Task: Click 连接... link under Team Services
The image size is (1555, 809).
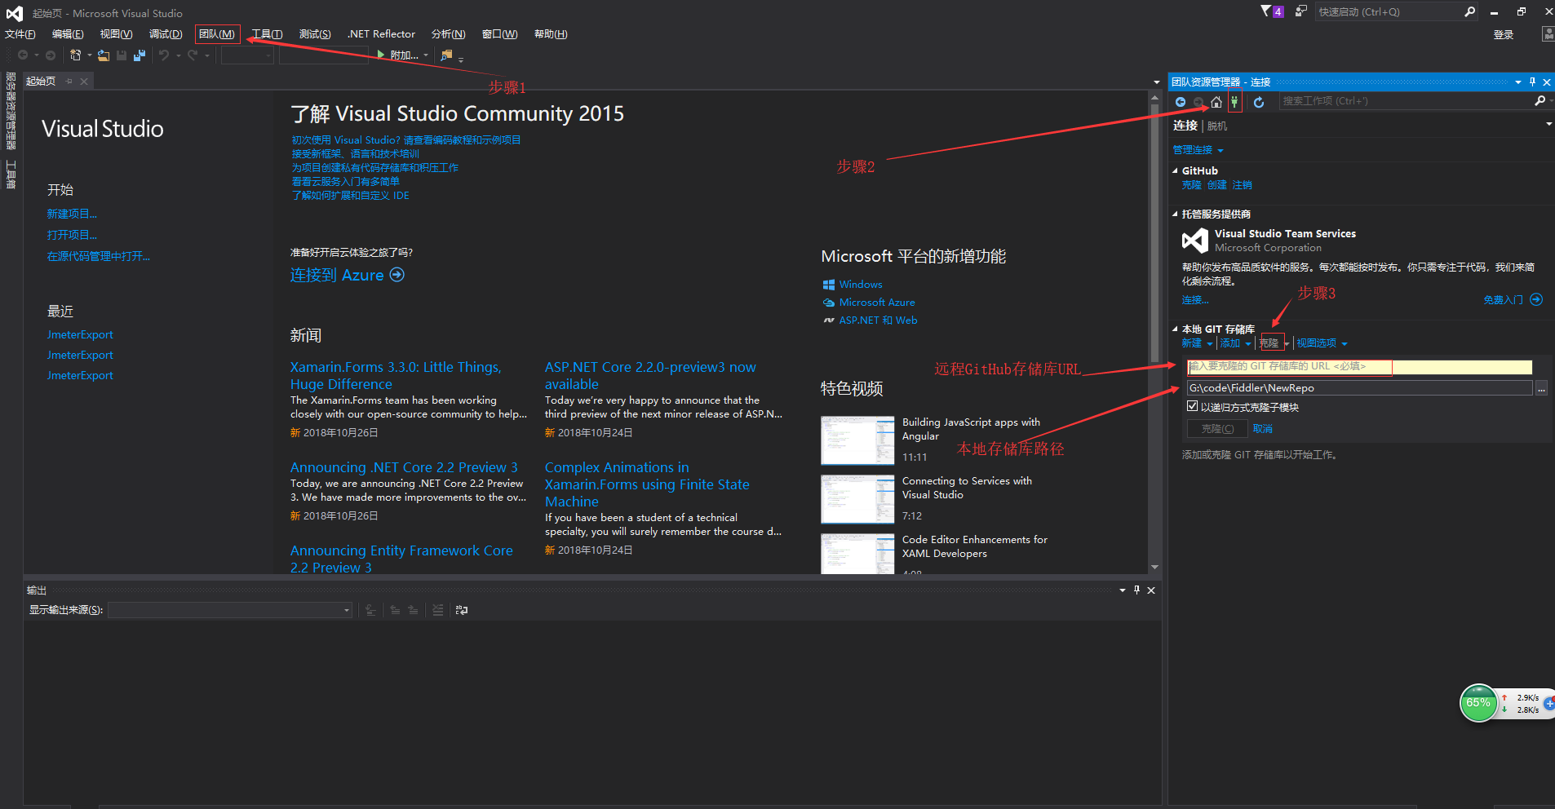Action: pyautogui.click(x=1195, y=300)
